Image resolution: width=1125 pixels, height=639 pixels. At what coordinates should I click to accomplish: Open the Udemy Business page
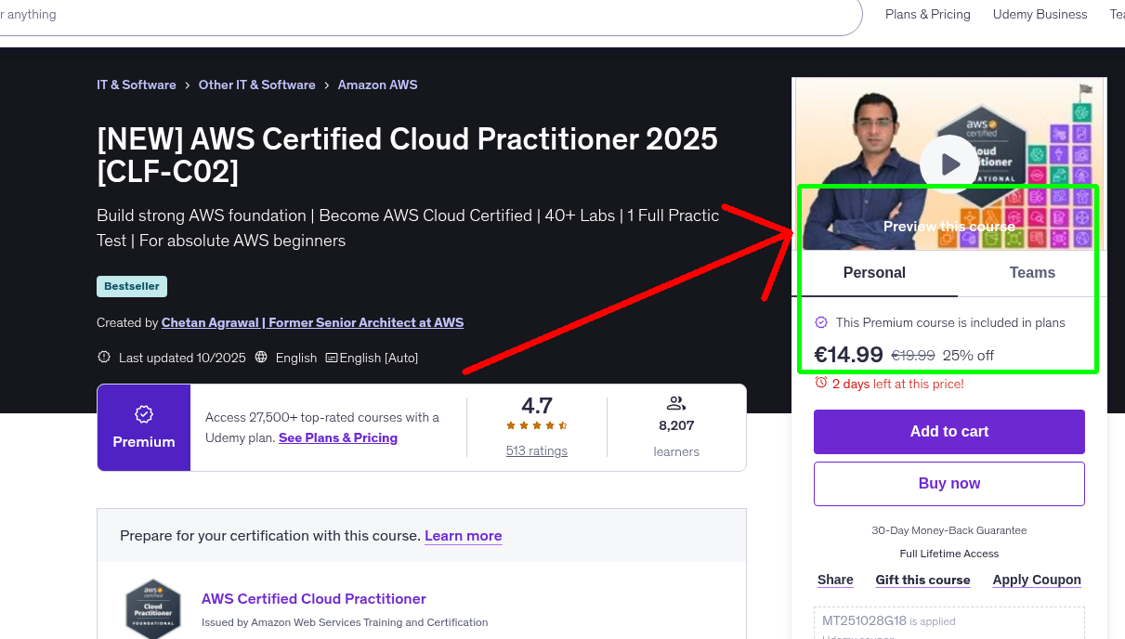tap(1040, 14)
